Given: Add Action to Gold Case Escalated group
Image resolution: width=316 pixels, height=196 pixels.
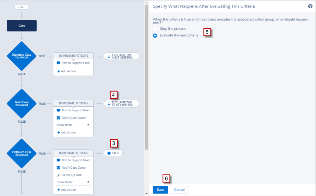Looking at the screenshot, I should click(66, 132).
